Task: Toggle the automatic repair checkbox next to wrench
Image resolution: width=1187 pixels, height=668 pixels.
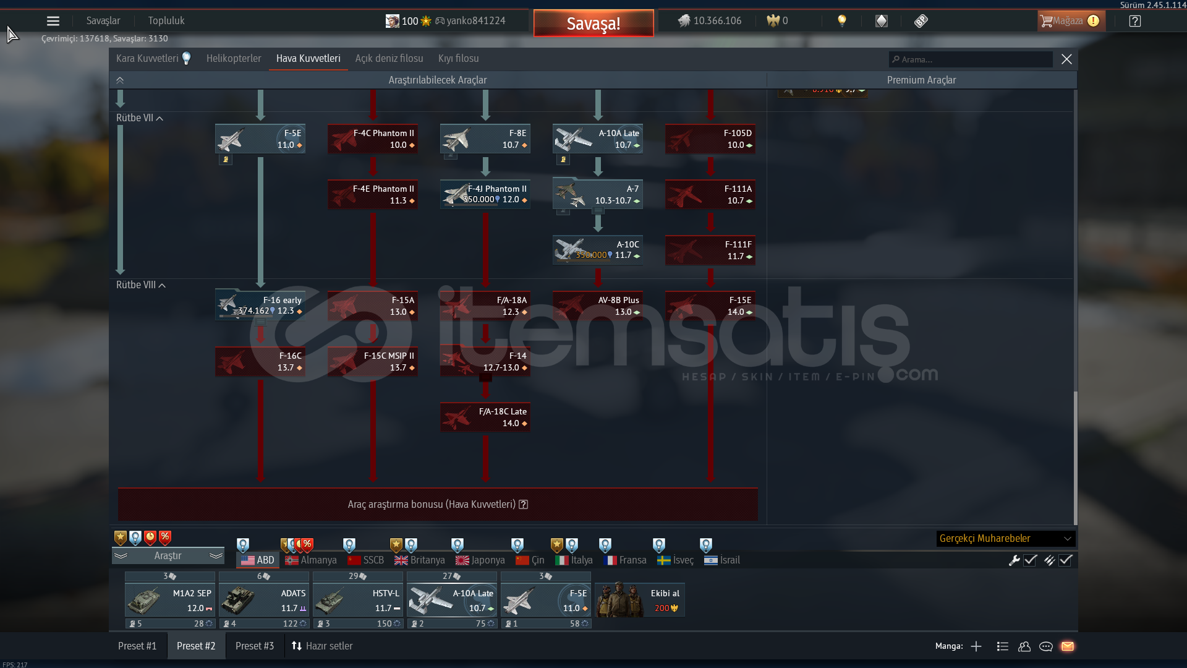Action: click(1031, 560)
